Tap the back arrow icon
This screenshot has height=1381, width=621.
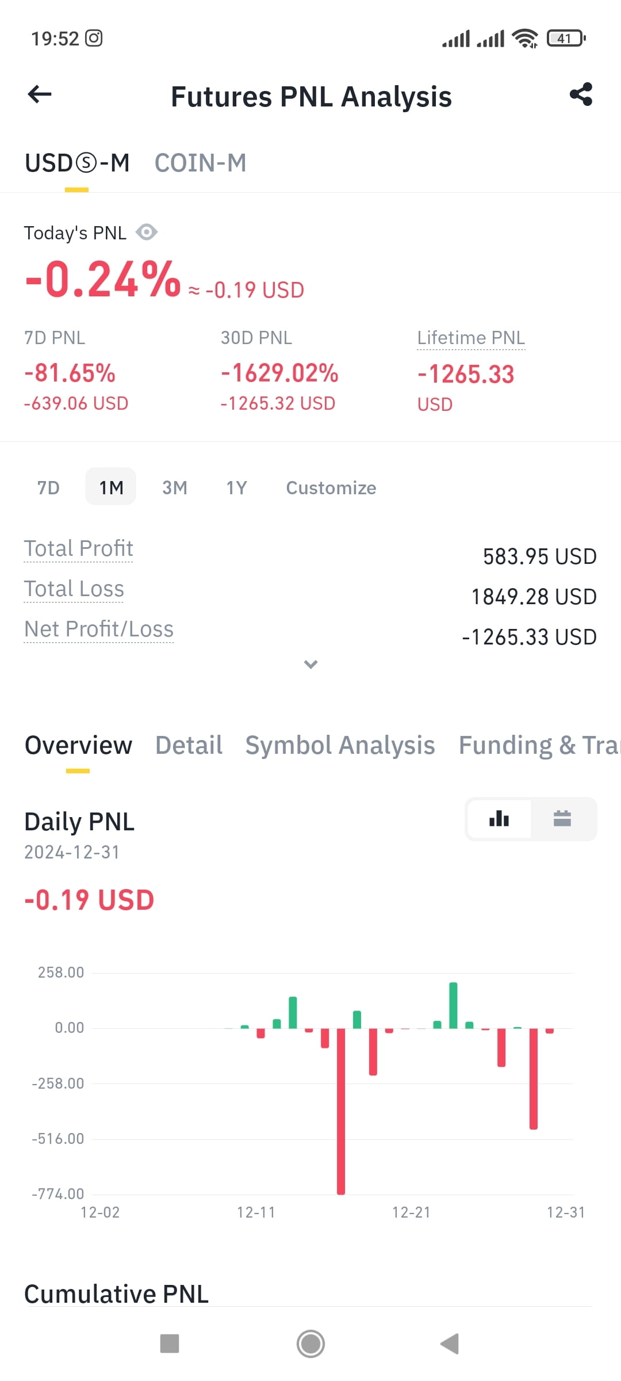(40, 94)
